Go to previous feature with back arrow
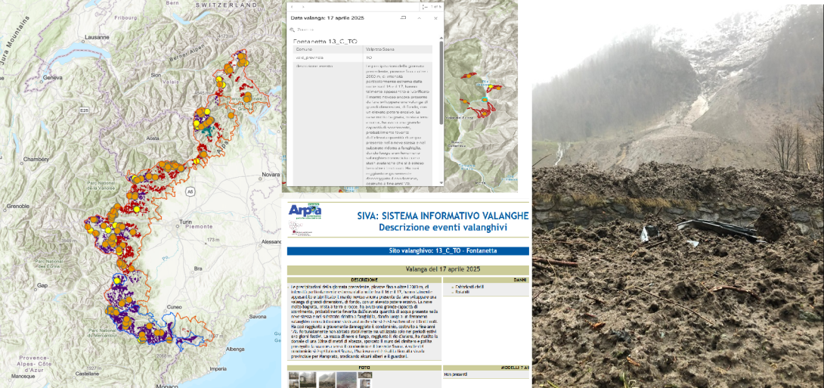The height and width of the screenshot is (388, 824). pos(292,6)
